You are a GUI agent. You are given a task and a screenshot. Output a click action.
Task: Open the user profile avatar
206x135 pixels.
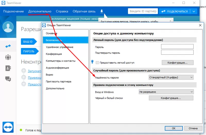(8, 27)
